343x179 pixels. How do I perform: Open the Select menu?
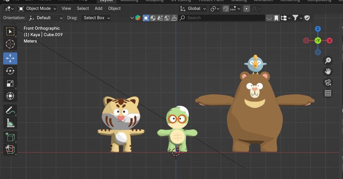coord(83,8)
